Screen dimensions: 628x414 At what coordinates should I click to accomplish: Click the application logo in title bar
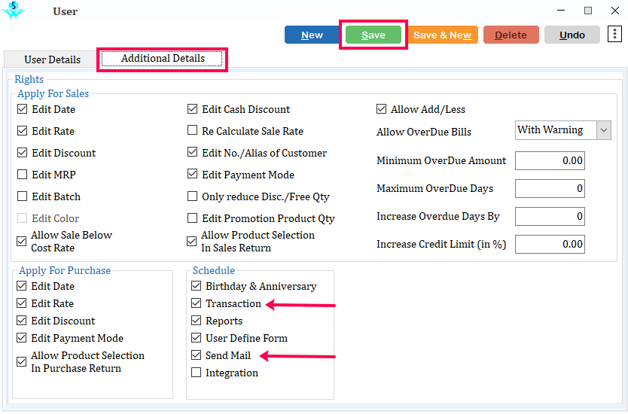click(x=14, y=11)
